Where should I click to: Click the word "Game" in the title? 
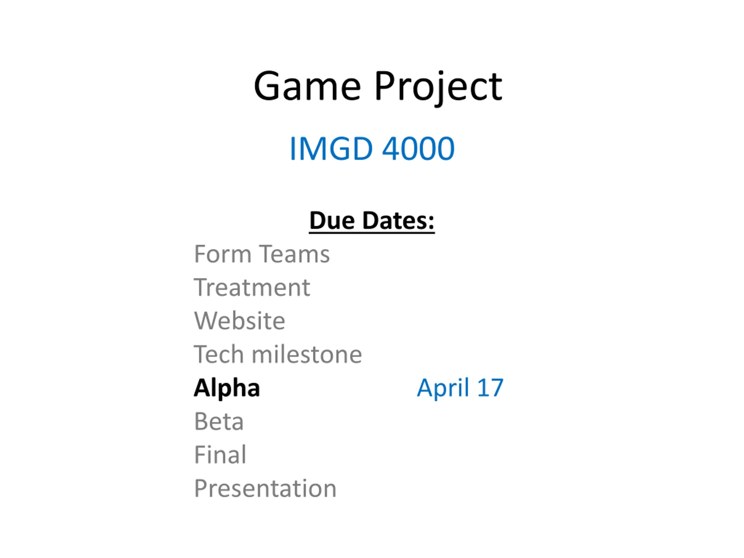307,86
